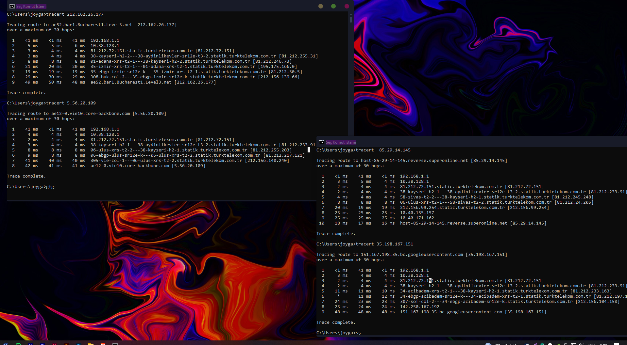Click the command 'tracert 5.56.20.109'
Viewport: 627px width, 345px height.
(71, 103)
